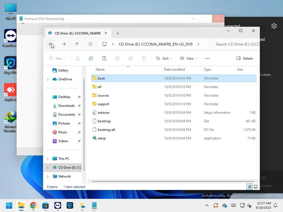
Task: Open the Sort dropdown
Action: [x=164, y=59]
